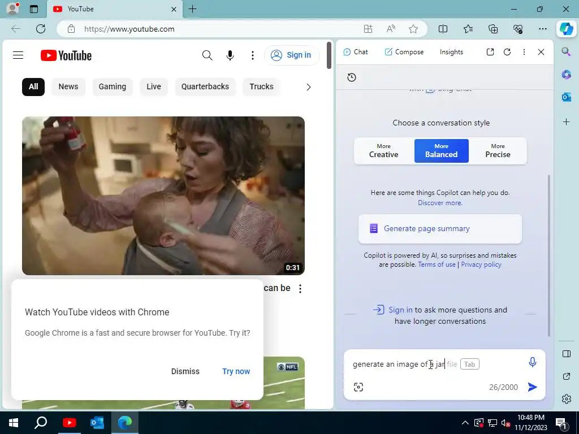This screenshot has height=434, width=579.
Task: Choose More Precise conversation style
Action: (x=498, y=151)
